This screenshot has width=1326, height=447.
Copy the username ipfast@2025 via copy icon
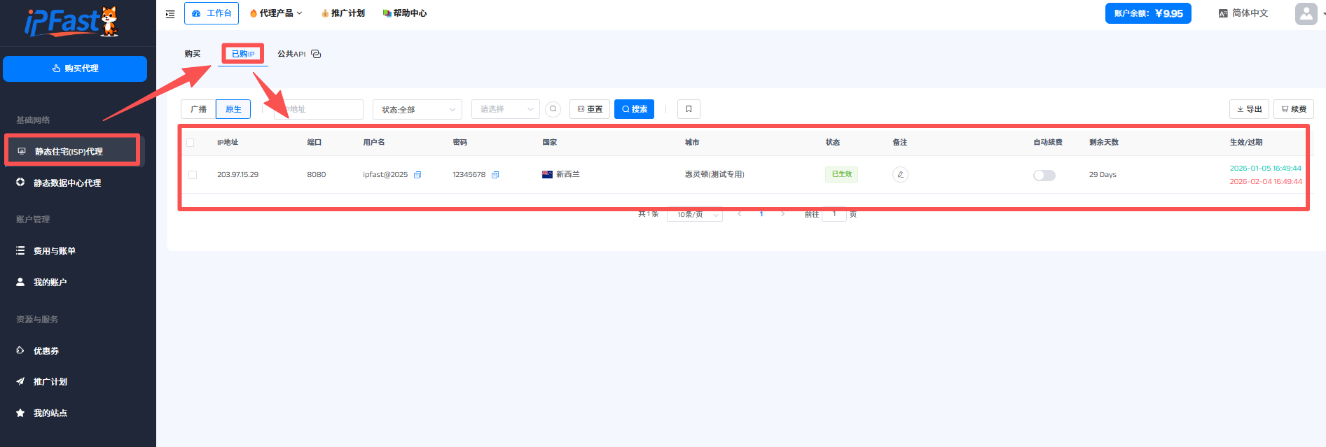tap(417, 175)
